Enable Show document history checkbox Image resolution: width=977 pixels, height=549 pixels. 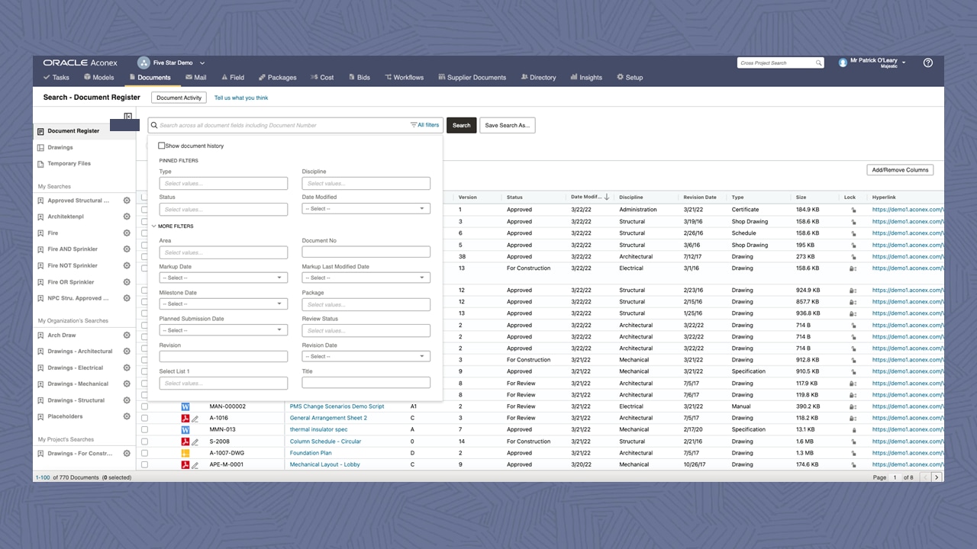[x=162, y=146]
